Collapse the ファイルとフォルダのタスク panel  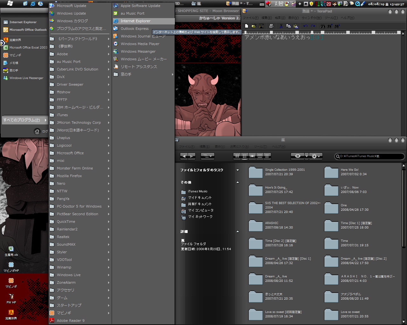[238, 170]
